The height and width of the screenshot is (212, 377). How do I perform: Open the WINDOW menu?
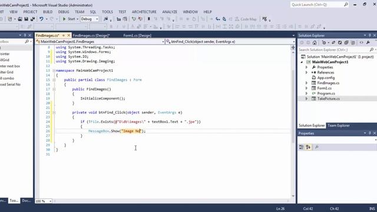pyautogui.click(x=190, y=12)
